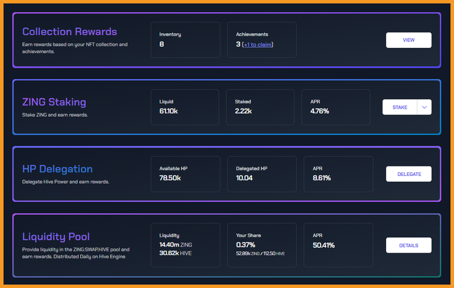
Task: Click the Liquid label
Action: tap(166, 102)
